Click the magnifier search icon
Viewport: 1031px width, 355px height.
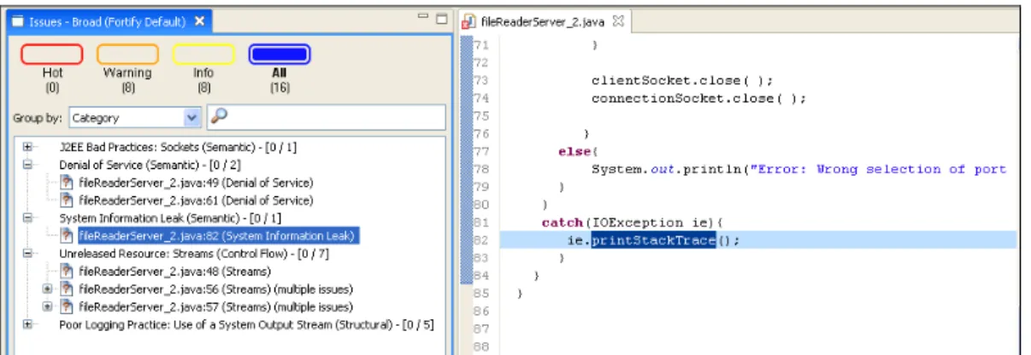click(x=218, y=118)
